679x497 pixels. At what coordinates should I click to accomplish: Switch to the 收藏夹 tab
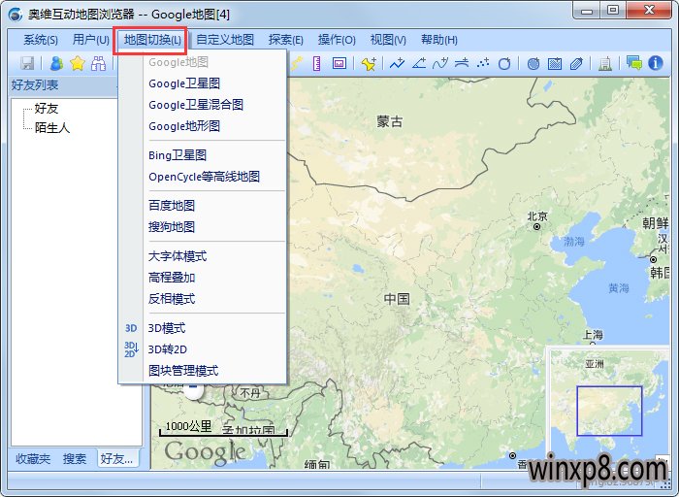coord(33,458)
